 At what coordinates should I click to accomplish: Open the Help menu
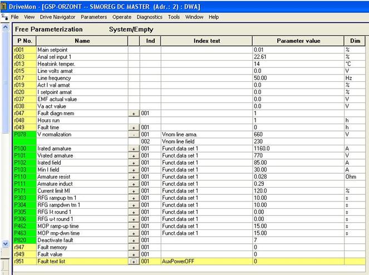pyautogui.click(x=214, y=17)
